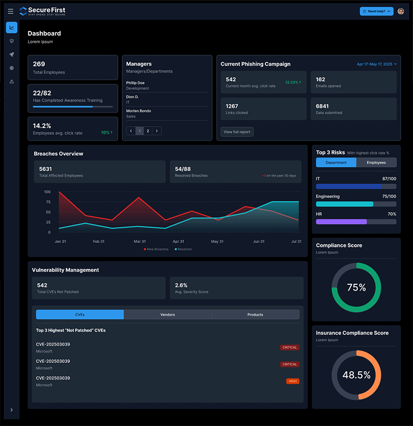
Task: Open the user profile avatar
Action: pyautogui.click(x=401, y=11)
